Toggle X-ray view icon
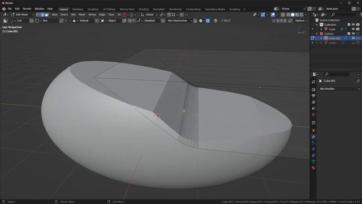 point(283,15)
